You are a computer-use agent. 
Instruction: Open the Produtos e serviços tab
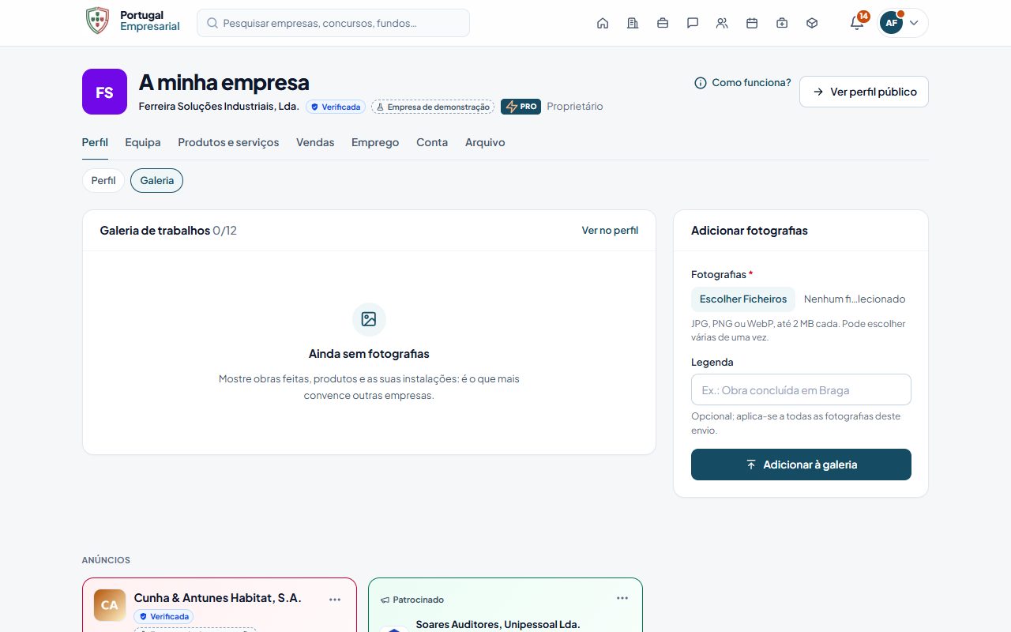coord(228,142)
